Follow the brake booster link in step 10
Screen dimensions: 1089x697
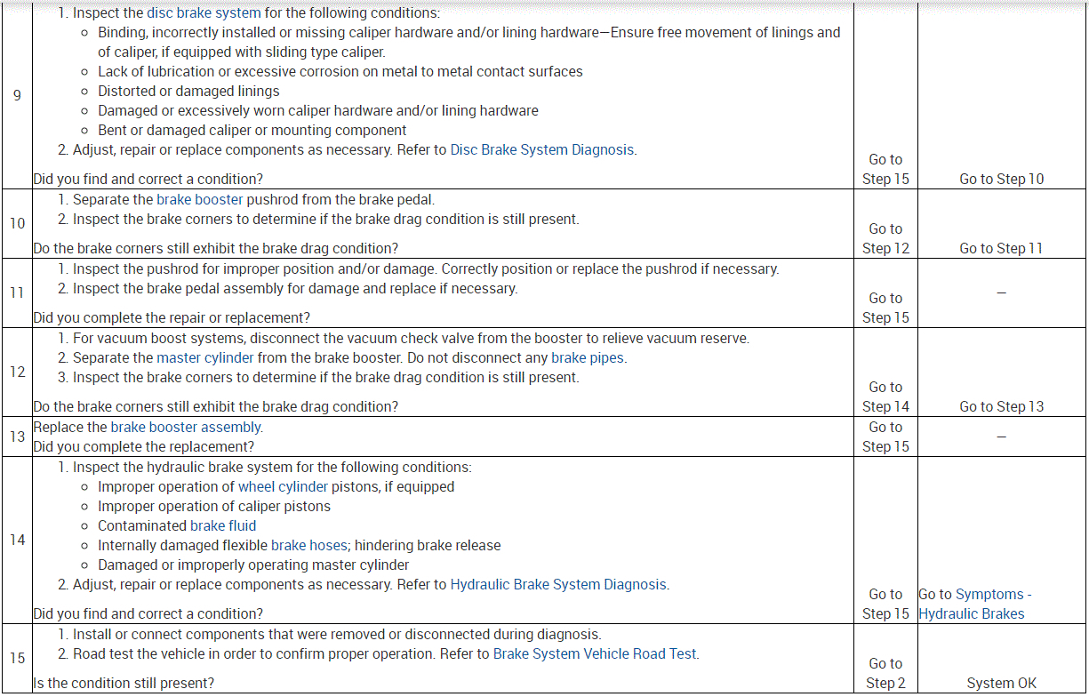[199, 200]
